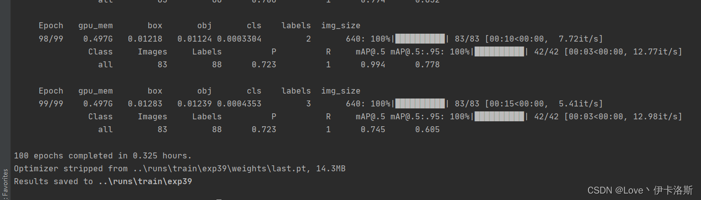The width and height of the screenshot is (701, 200).
Task: Click the epoch 99/99 validation progress bar
Action: click(x=499, y=117)
